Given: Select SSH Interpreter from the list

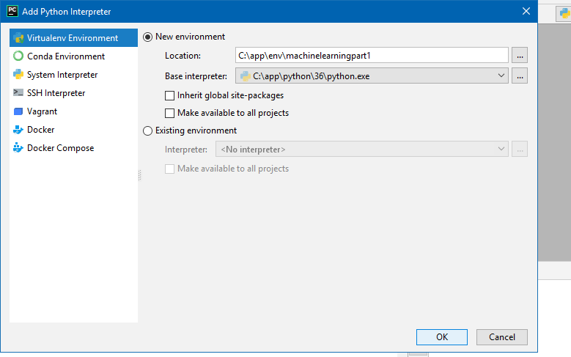Looking at the screenshot, I should click(56, 93).
